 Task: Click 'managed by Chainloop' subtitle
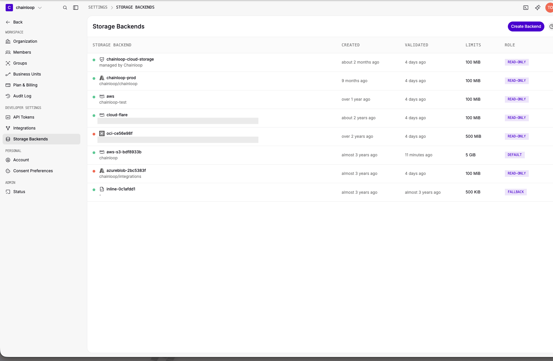pos(121,65)
